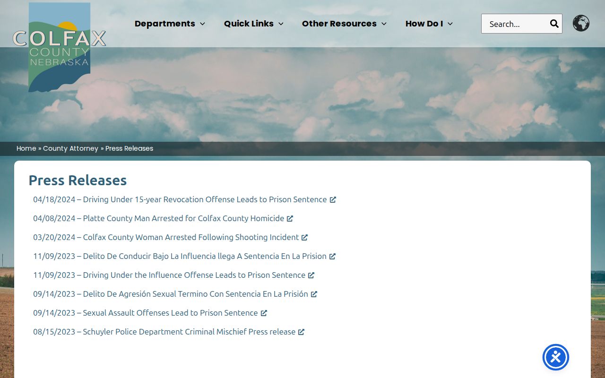Open the accessibility widget button
The height and width of the screenshot is (378, 605).
(556, 357)
